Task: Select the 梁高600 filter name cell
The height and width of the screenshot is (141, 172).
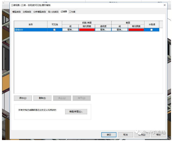Action: (30, 30)
